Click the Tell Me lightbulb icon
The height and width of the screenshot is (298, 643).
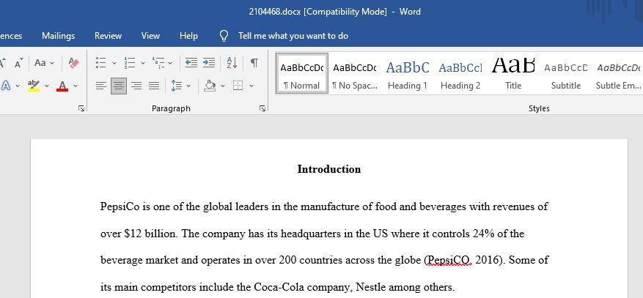coord(224,36)
